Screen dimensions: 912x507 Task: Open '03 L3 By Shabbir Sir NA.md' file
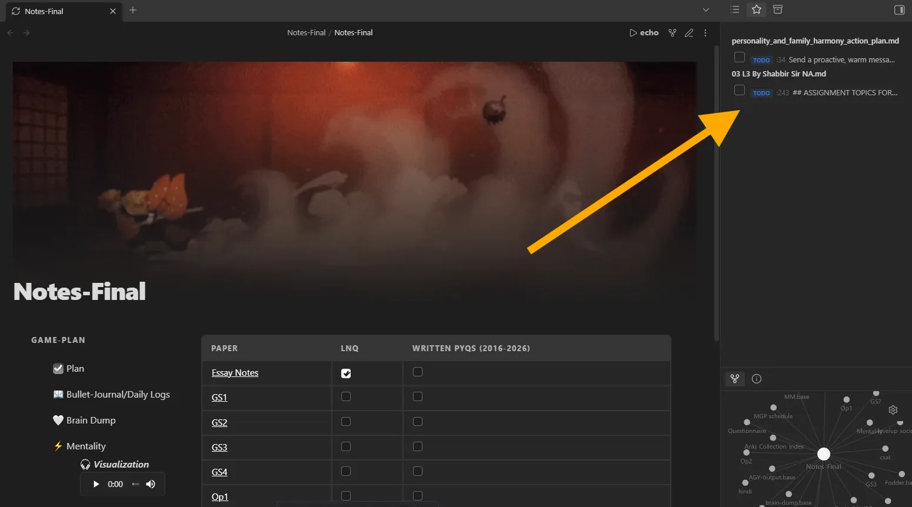tap(778, 74)
